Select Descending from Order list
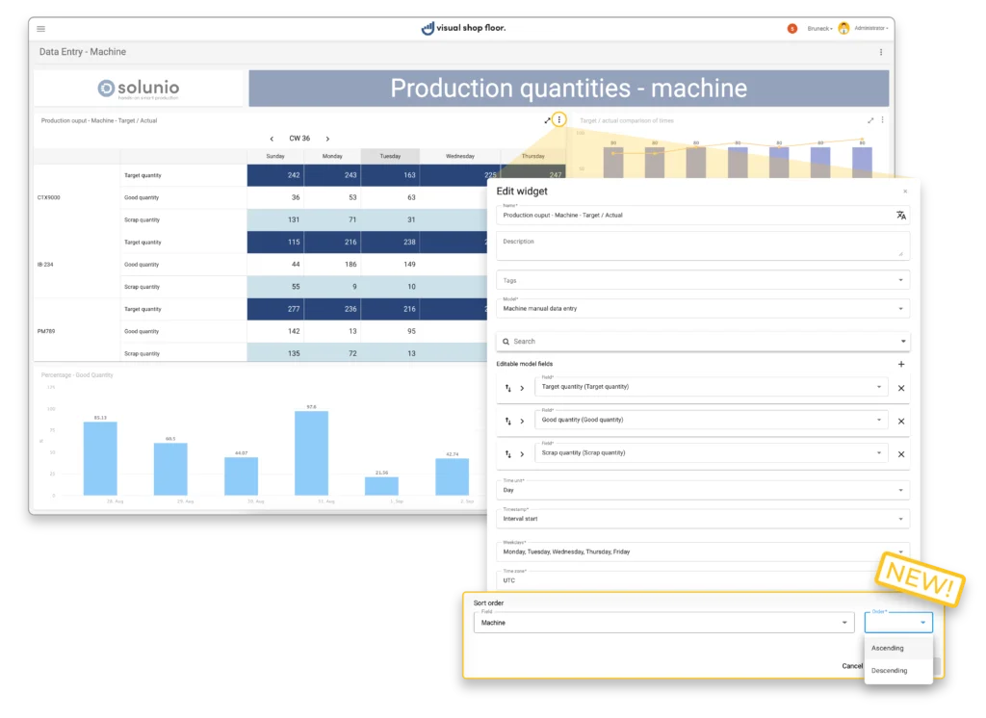Viewport: 986px width, 718px height. click(889, 671)
